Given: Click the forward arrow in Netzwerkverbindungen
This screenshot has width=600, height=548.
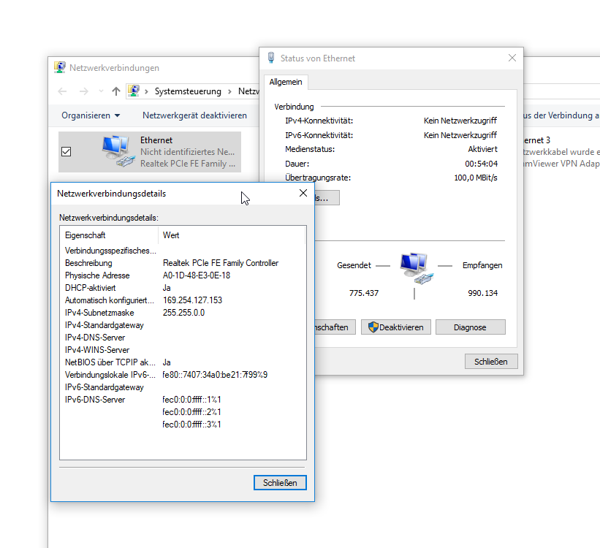Looking at the screenshot, I should (84, 91).
